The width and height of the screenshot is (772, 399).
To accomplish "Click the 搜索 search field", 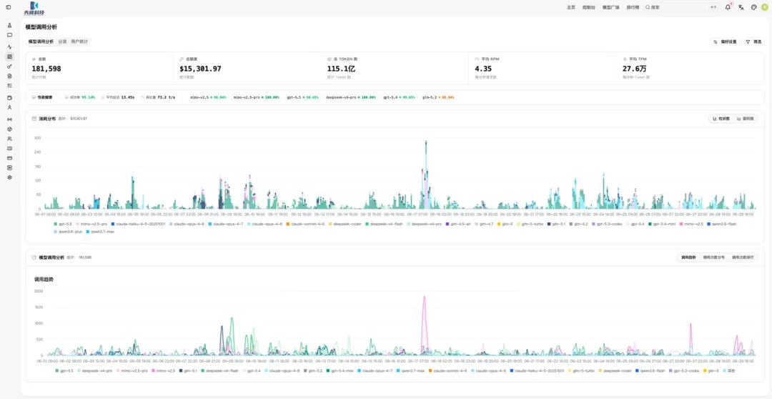I will 681,7.
